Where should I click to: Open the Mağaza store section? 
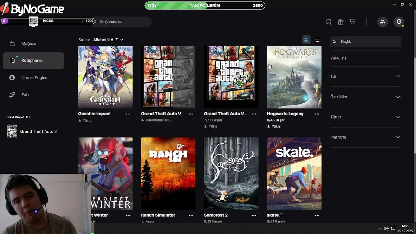coord(33,44)
